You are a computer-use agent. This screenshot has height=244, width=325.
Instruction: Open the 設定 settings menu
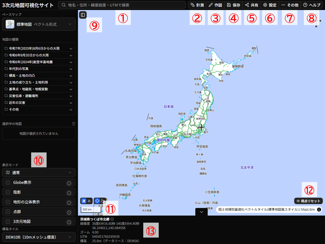(270, 5)
